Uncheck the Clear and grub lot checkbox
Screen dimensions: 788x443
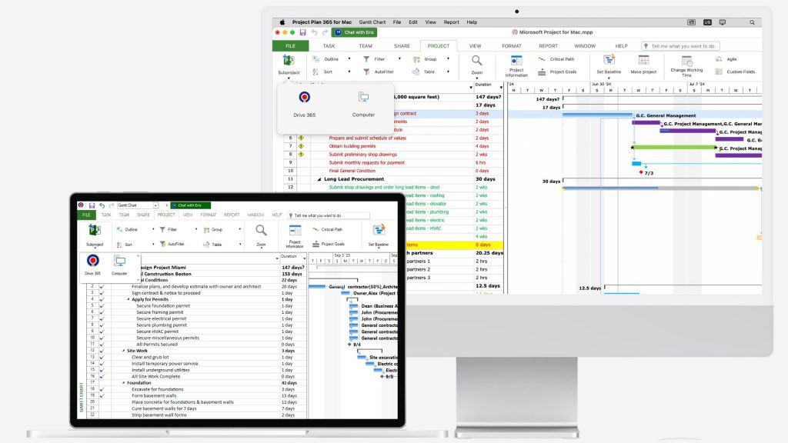[x=101, y=358]
